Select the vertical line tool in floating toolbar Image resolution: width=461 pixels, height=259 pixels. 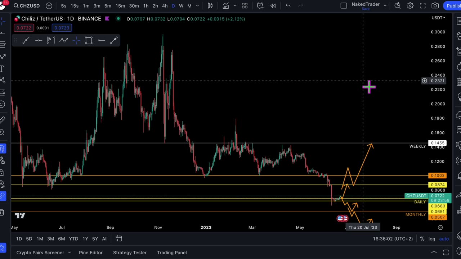54,40
